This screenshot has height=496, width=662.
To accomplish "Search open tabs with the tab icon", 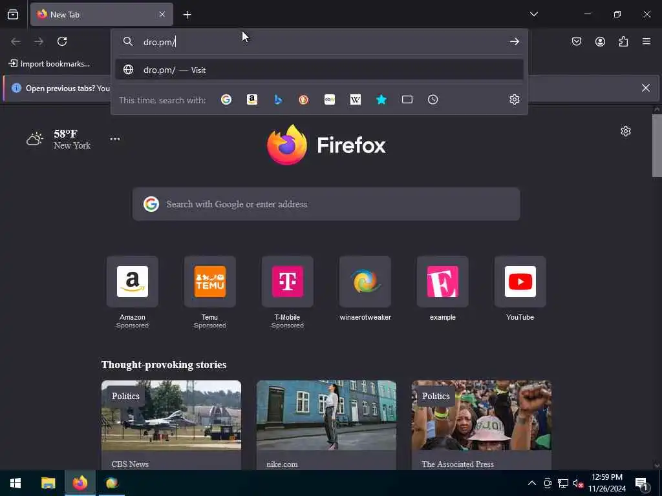I will [x=407, y=99].
